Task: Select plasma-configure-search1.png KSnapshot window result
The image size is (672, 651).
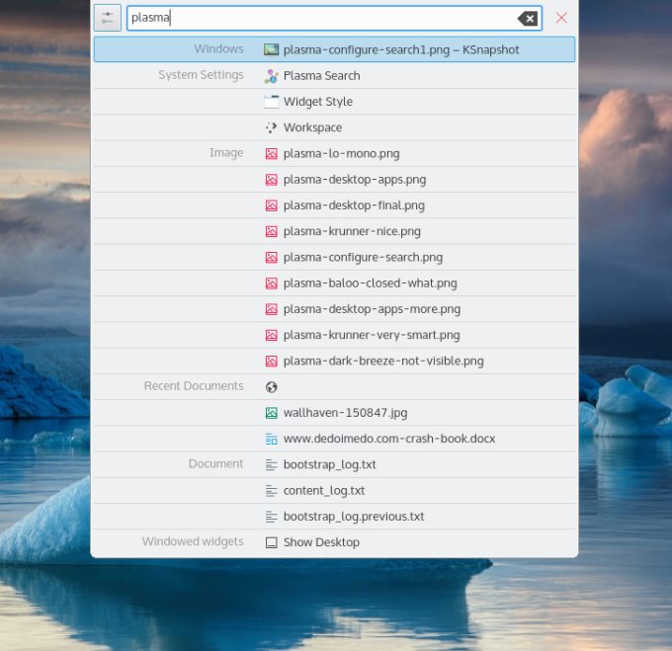Action: click(400, 49)
